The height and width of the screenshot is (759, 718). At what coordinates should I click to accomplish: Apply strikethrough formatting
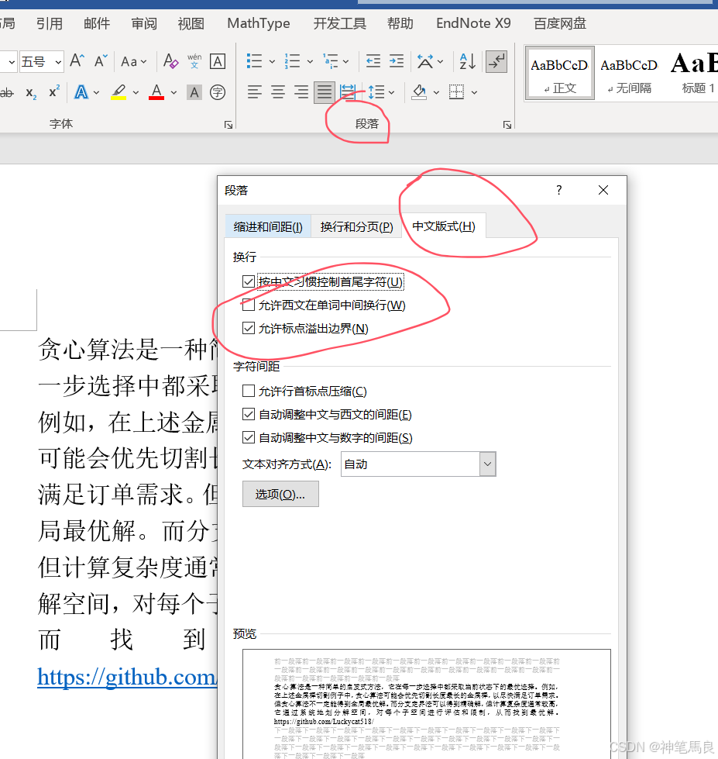(7, 92)
